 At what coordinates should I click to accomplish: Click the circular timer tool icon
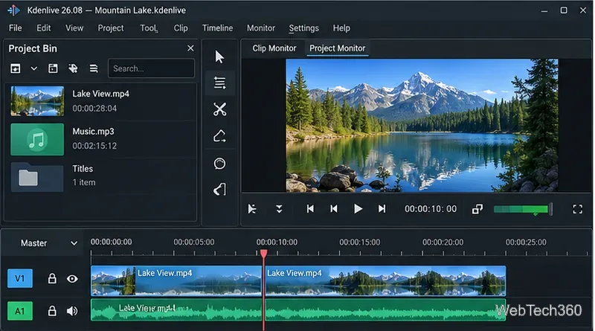[219, 164]
